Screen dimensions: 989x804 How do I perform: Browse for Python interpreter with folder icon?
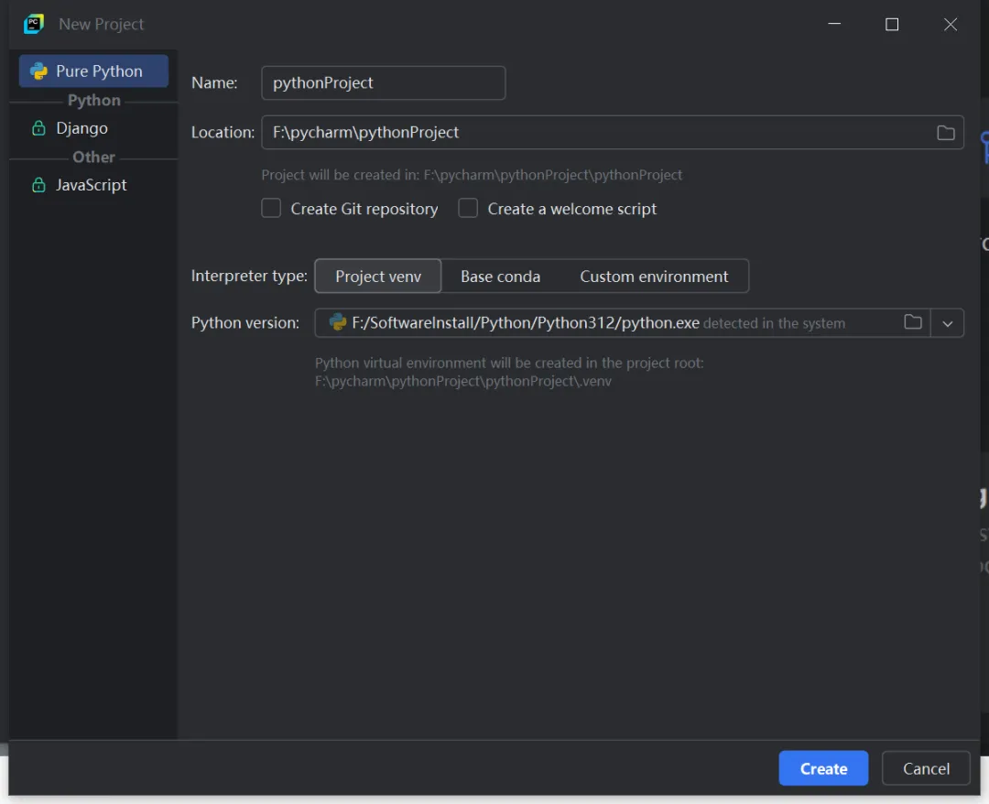tap(913, 322)
